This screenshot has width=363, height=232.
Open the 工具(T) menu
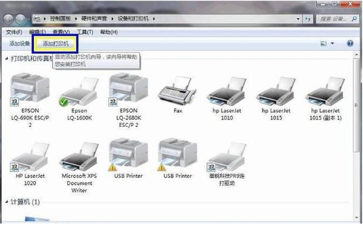[x=85, y=32]
